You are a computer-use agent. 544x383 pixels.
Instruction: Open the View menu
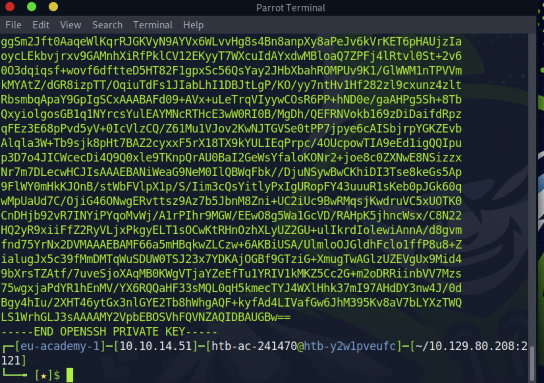point(70,25)
